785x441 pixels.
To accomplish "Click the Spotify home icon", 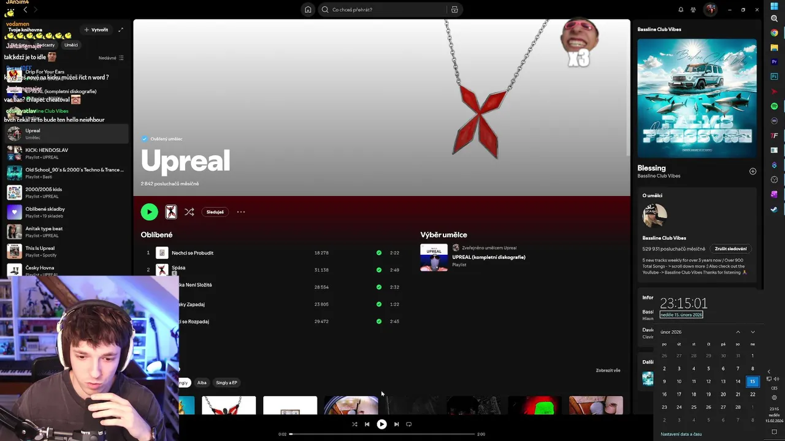I will (x=308, y=10).
